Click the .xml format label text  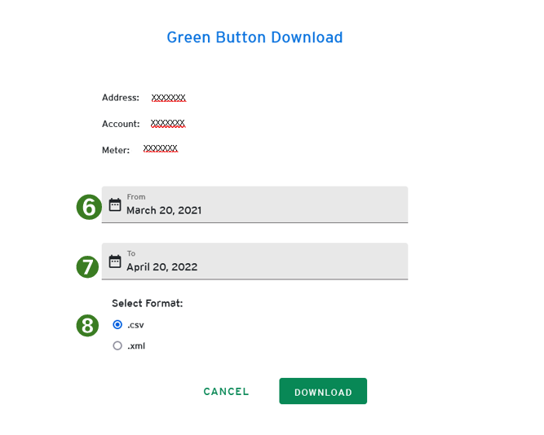pyautogui.click(x=136, y=345)
